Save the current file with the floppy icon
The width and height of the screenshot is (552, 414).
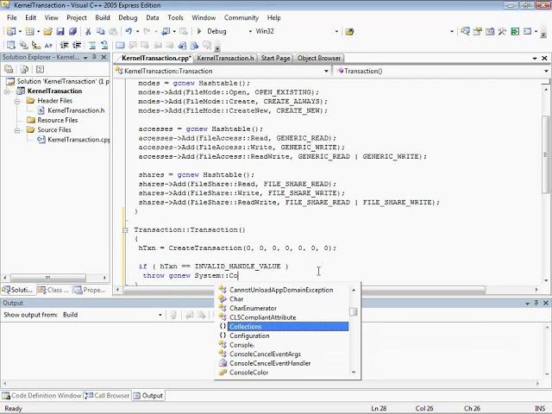[x=60, y=31]
